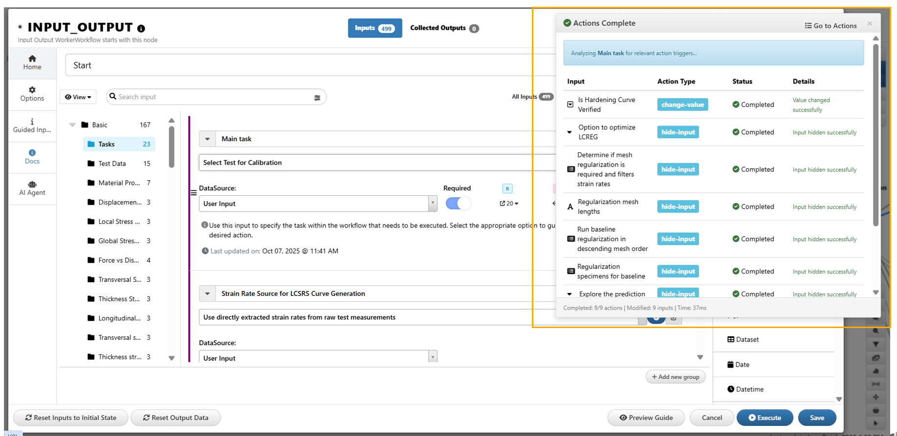Collapse the Main task group arrow
The height and width of the screenshot is (436, 897).
(x=207, y=139)
